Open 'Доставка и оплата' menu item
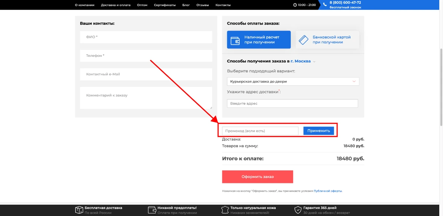Image resolution: width=443 pixels, height=216 pixels. 116,5
